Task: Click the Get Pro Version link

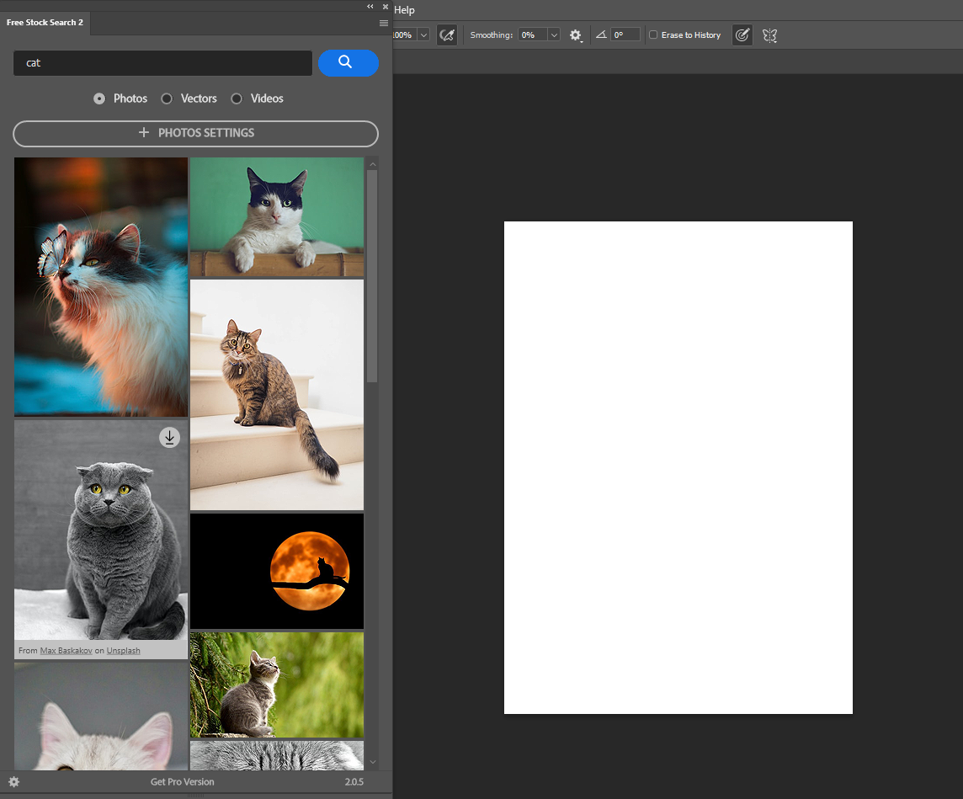Action: [182, 781]
